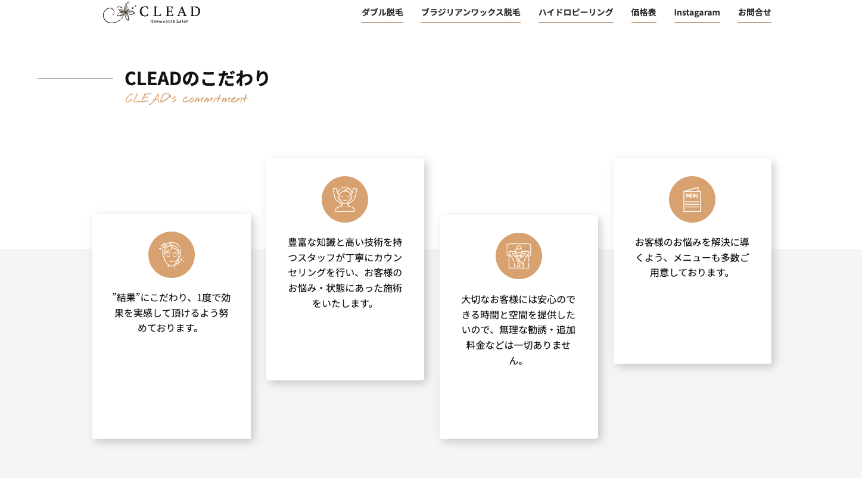
Task: Click the お問合せ contact link
Action: click(754, 13)
